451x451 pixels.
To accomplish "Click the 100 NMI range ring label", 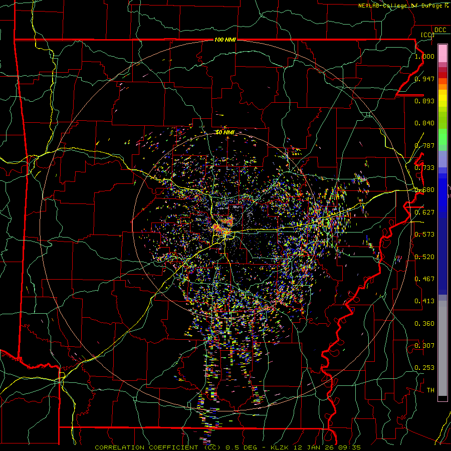I will coord(225,40).
